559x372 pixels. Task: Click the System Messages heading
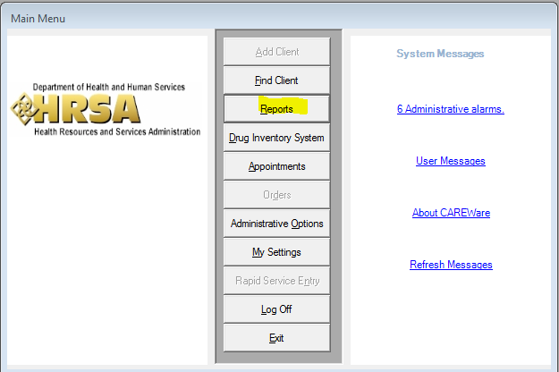[440, 54]
